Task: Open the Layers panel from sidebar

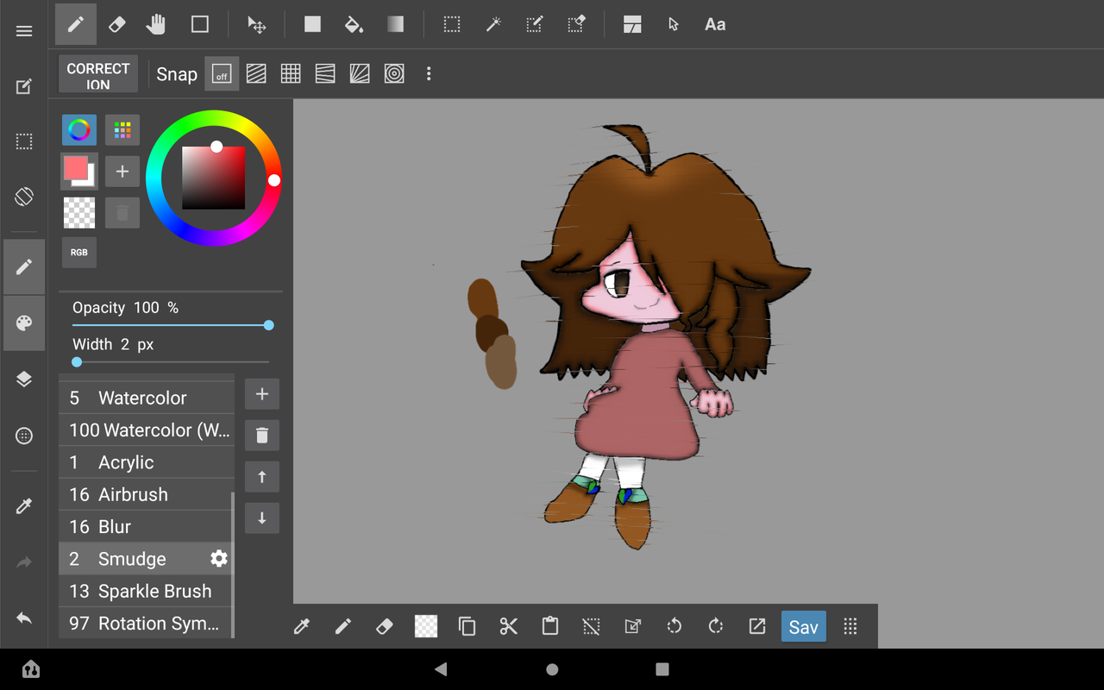Action: tap(24, 379)
